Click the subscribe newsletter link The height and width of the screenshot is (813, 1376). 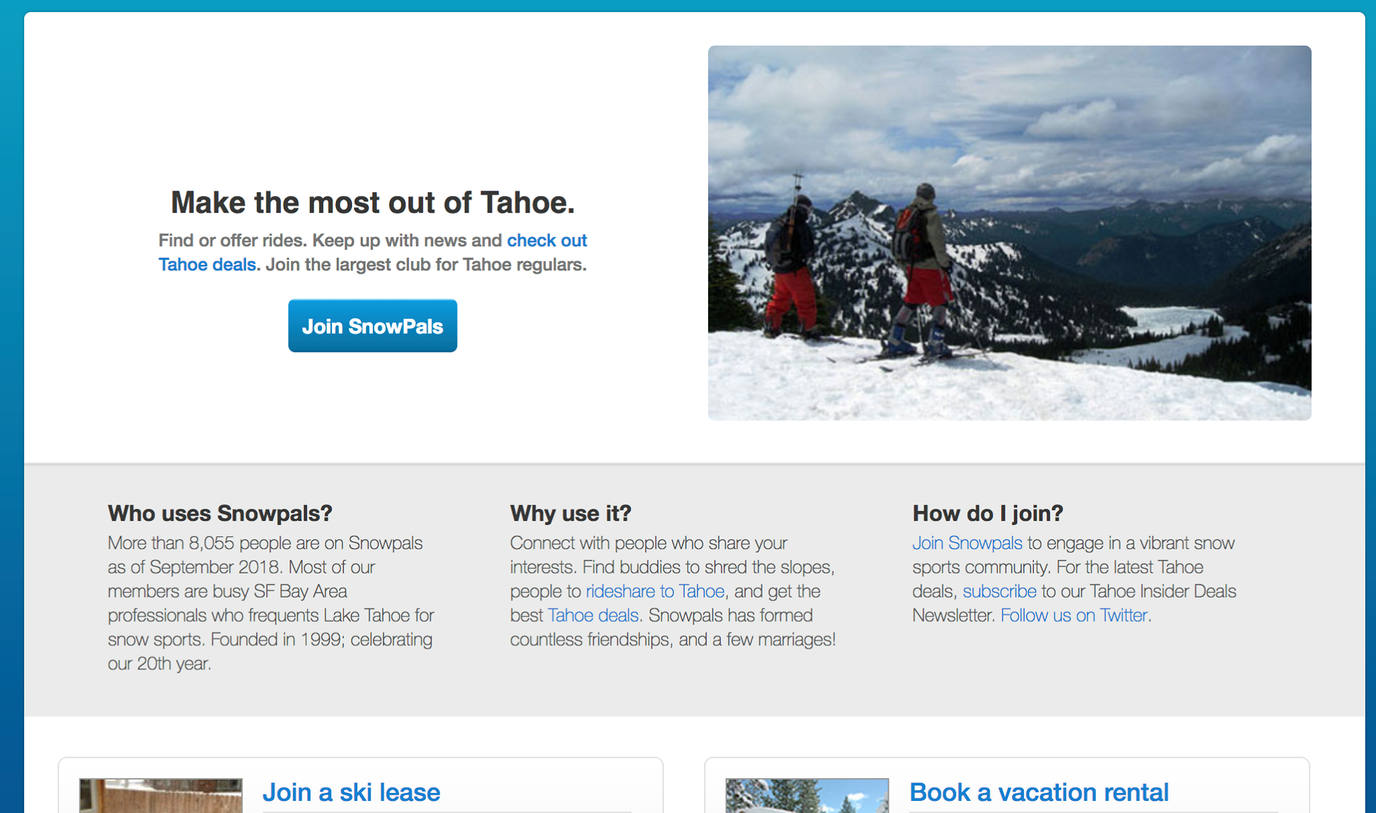click(x=999, y=591)
